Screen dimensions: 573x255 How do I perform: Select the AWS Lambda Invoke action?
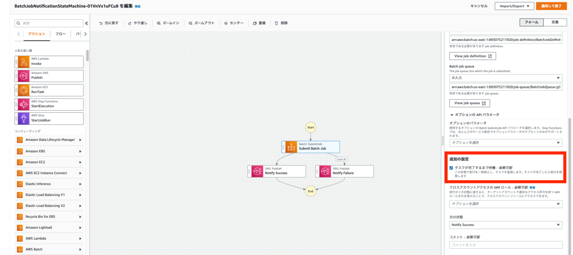tap(49, 62)
